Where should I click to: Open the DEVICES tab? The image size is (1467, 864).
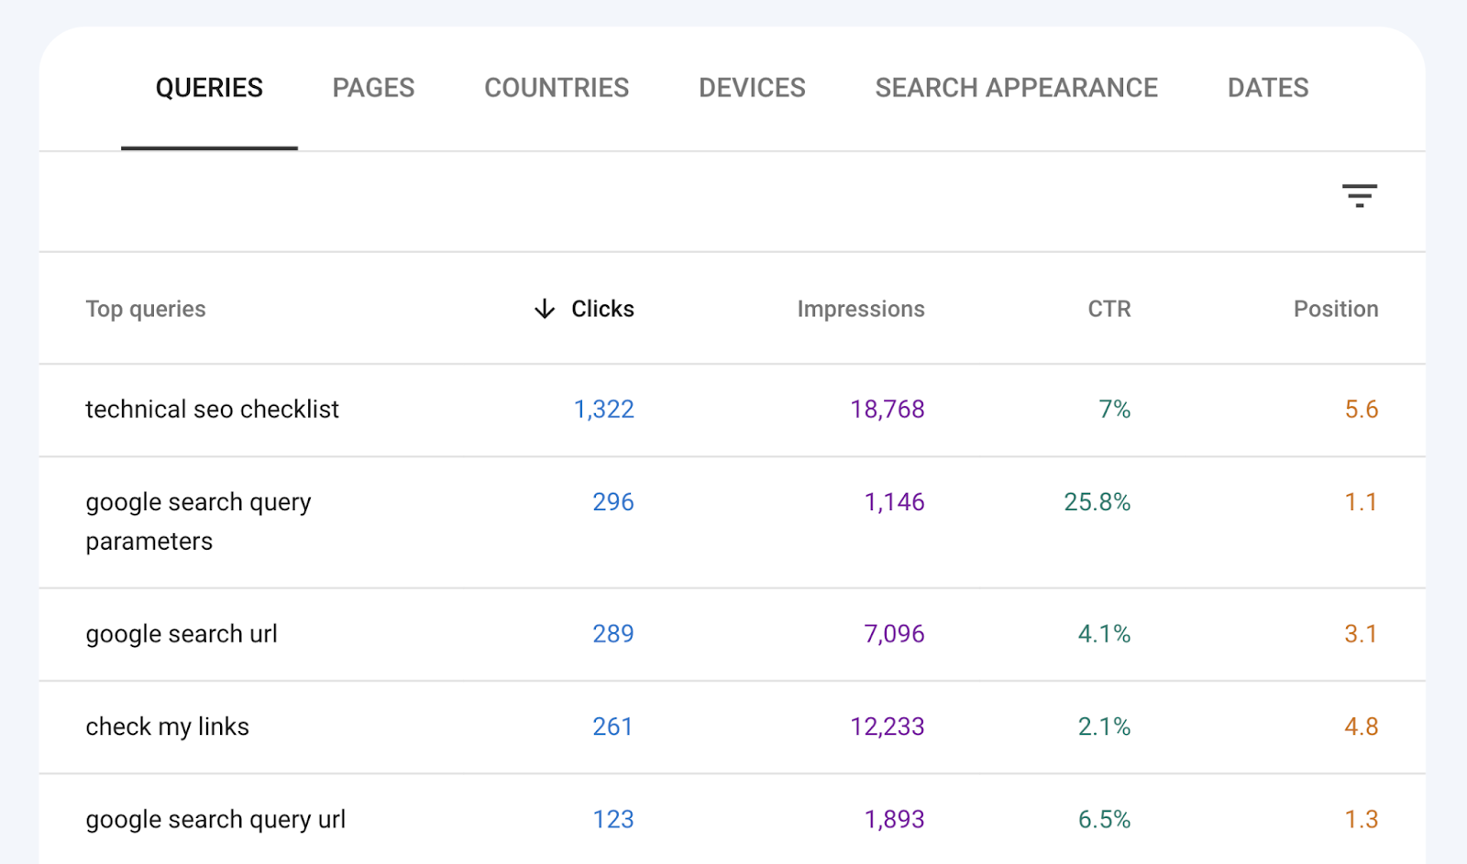pyautogui.click(x=751, y=87)
